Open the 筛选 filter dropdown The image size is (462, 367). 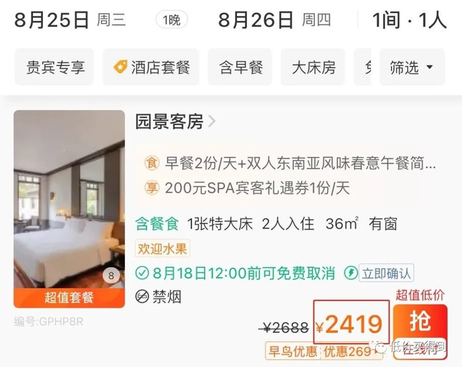coord(412,67)
